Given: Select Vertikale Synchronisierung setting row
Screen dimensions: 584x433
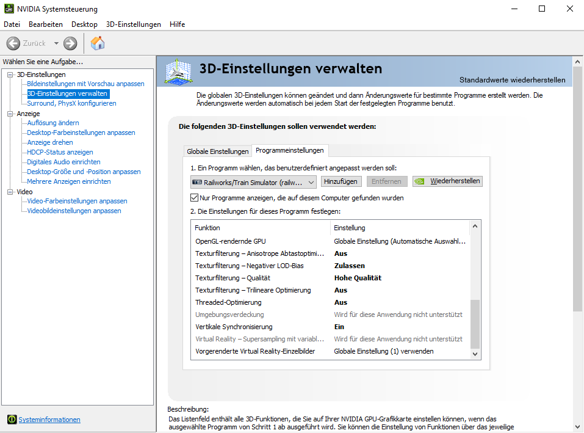Looking at the screenshot, I should [234, 327].
